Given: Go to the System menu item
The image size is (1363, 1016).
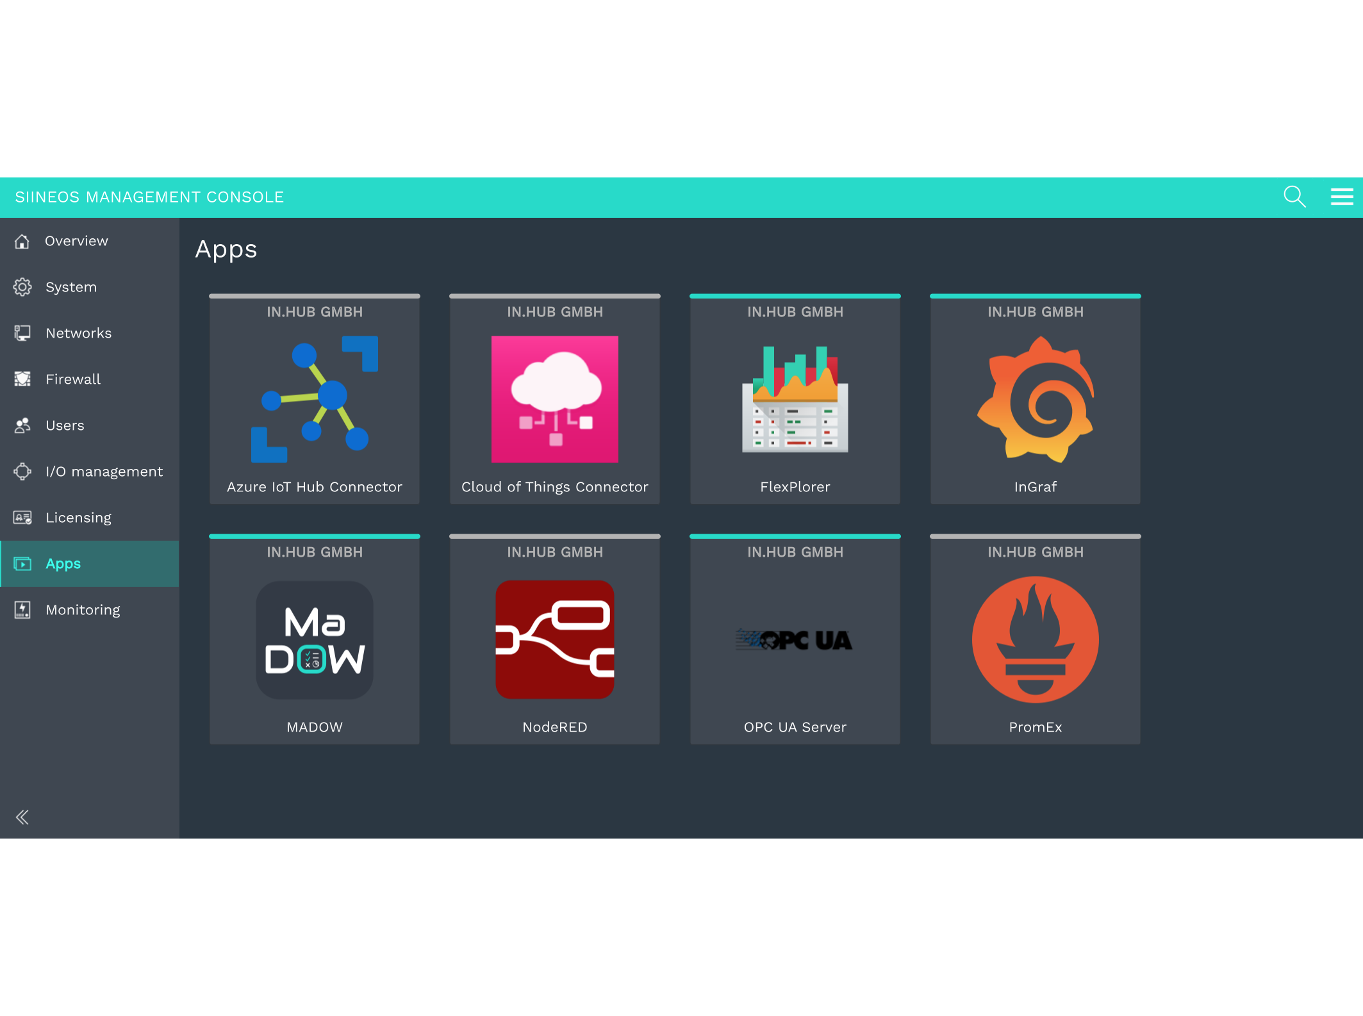Looking at the screenshot, I should point(90,287).
